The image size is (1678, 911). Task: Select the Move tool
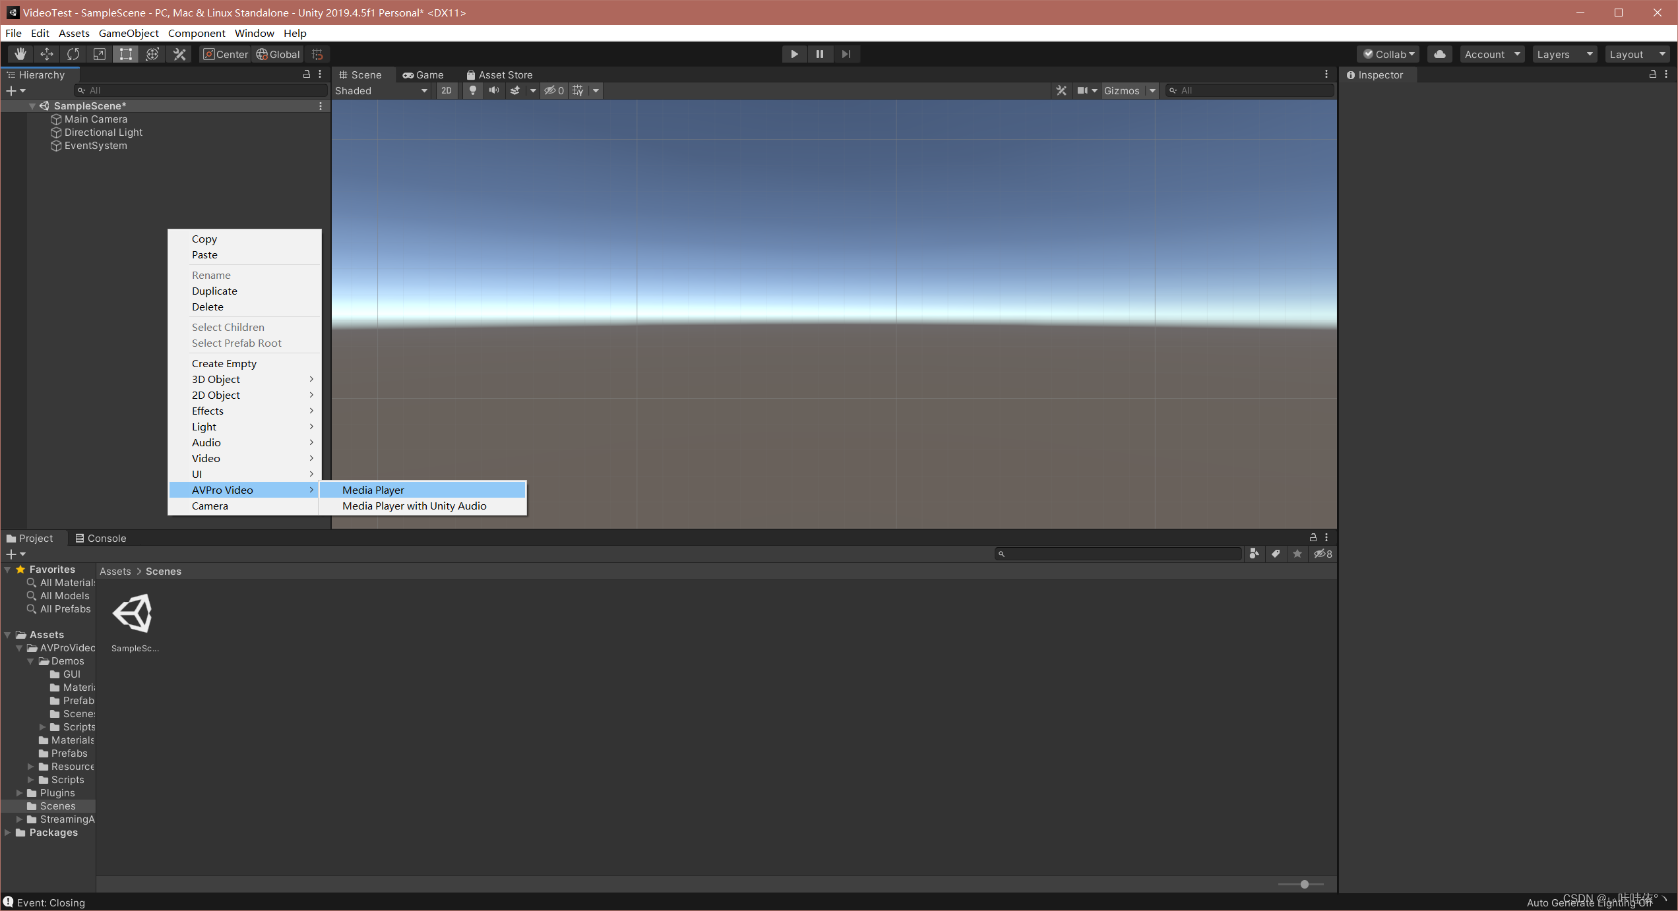[47, 54]
